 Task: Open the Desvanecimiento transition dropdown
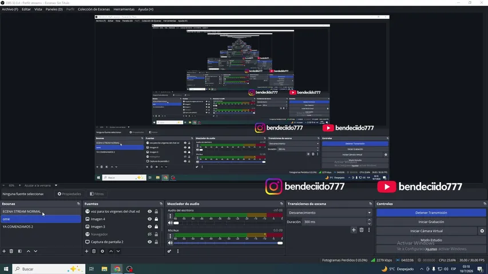[x=330, y=213]
